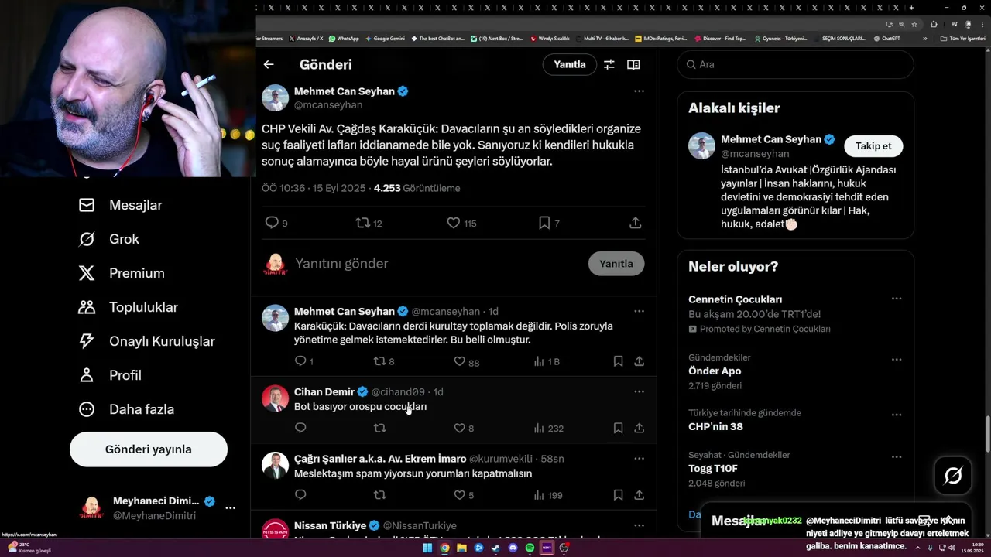Bookmark Mehmet Can Seyhan's thread reply
The width and height of the screenshot is (991, 557).
point(618,361)
